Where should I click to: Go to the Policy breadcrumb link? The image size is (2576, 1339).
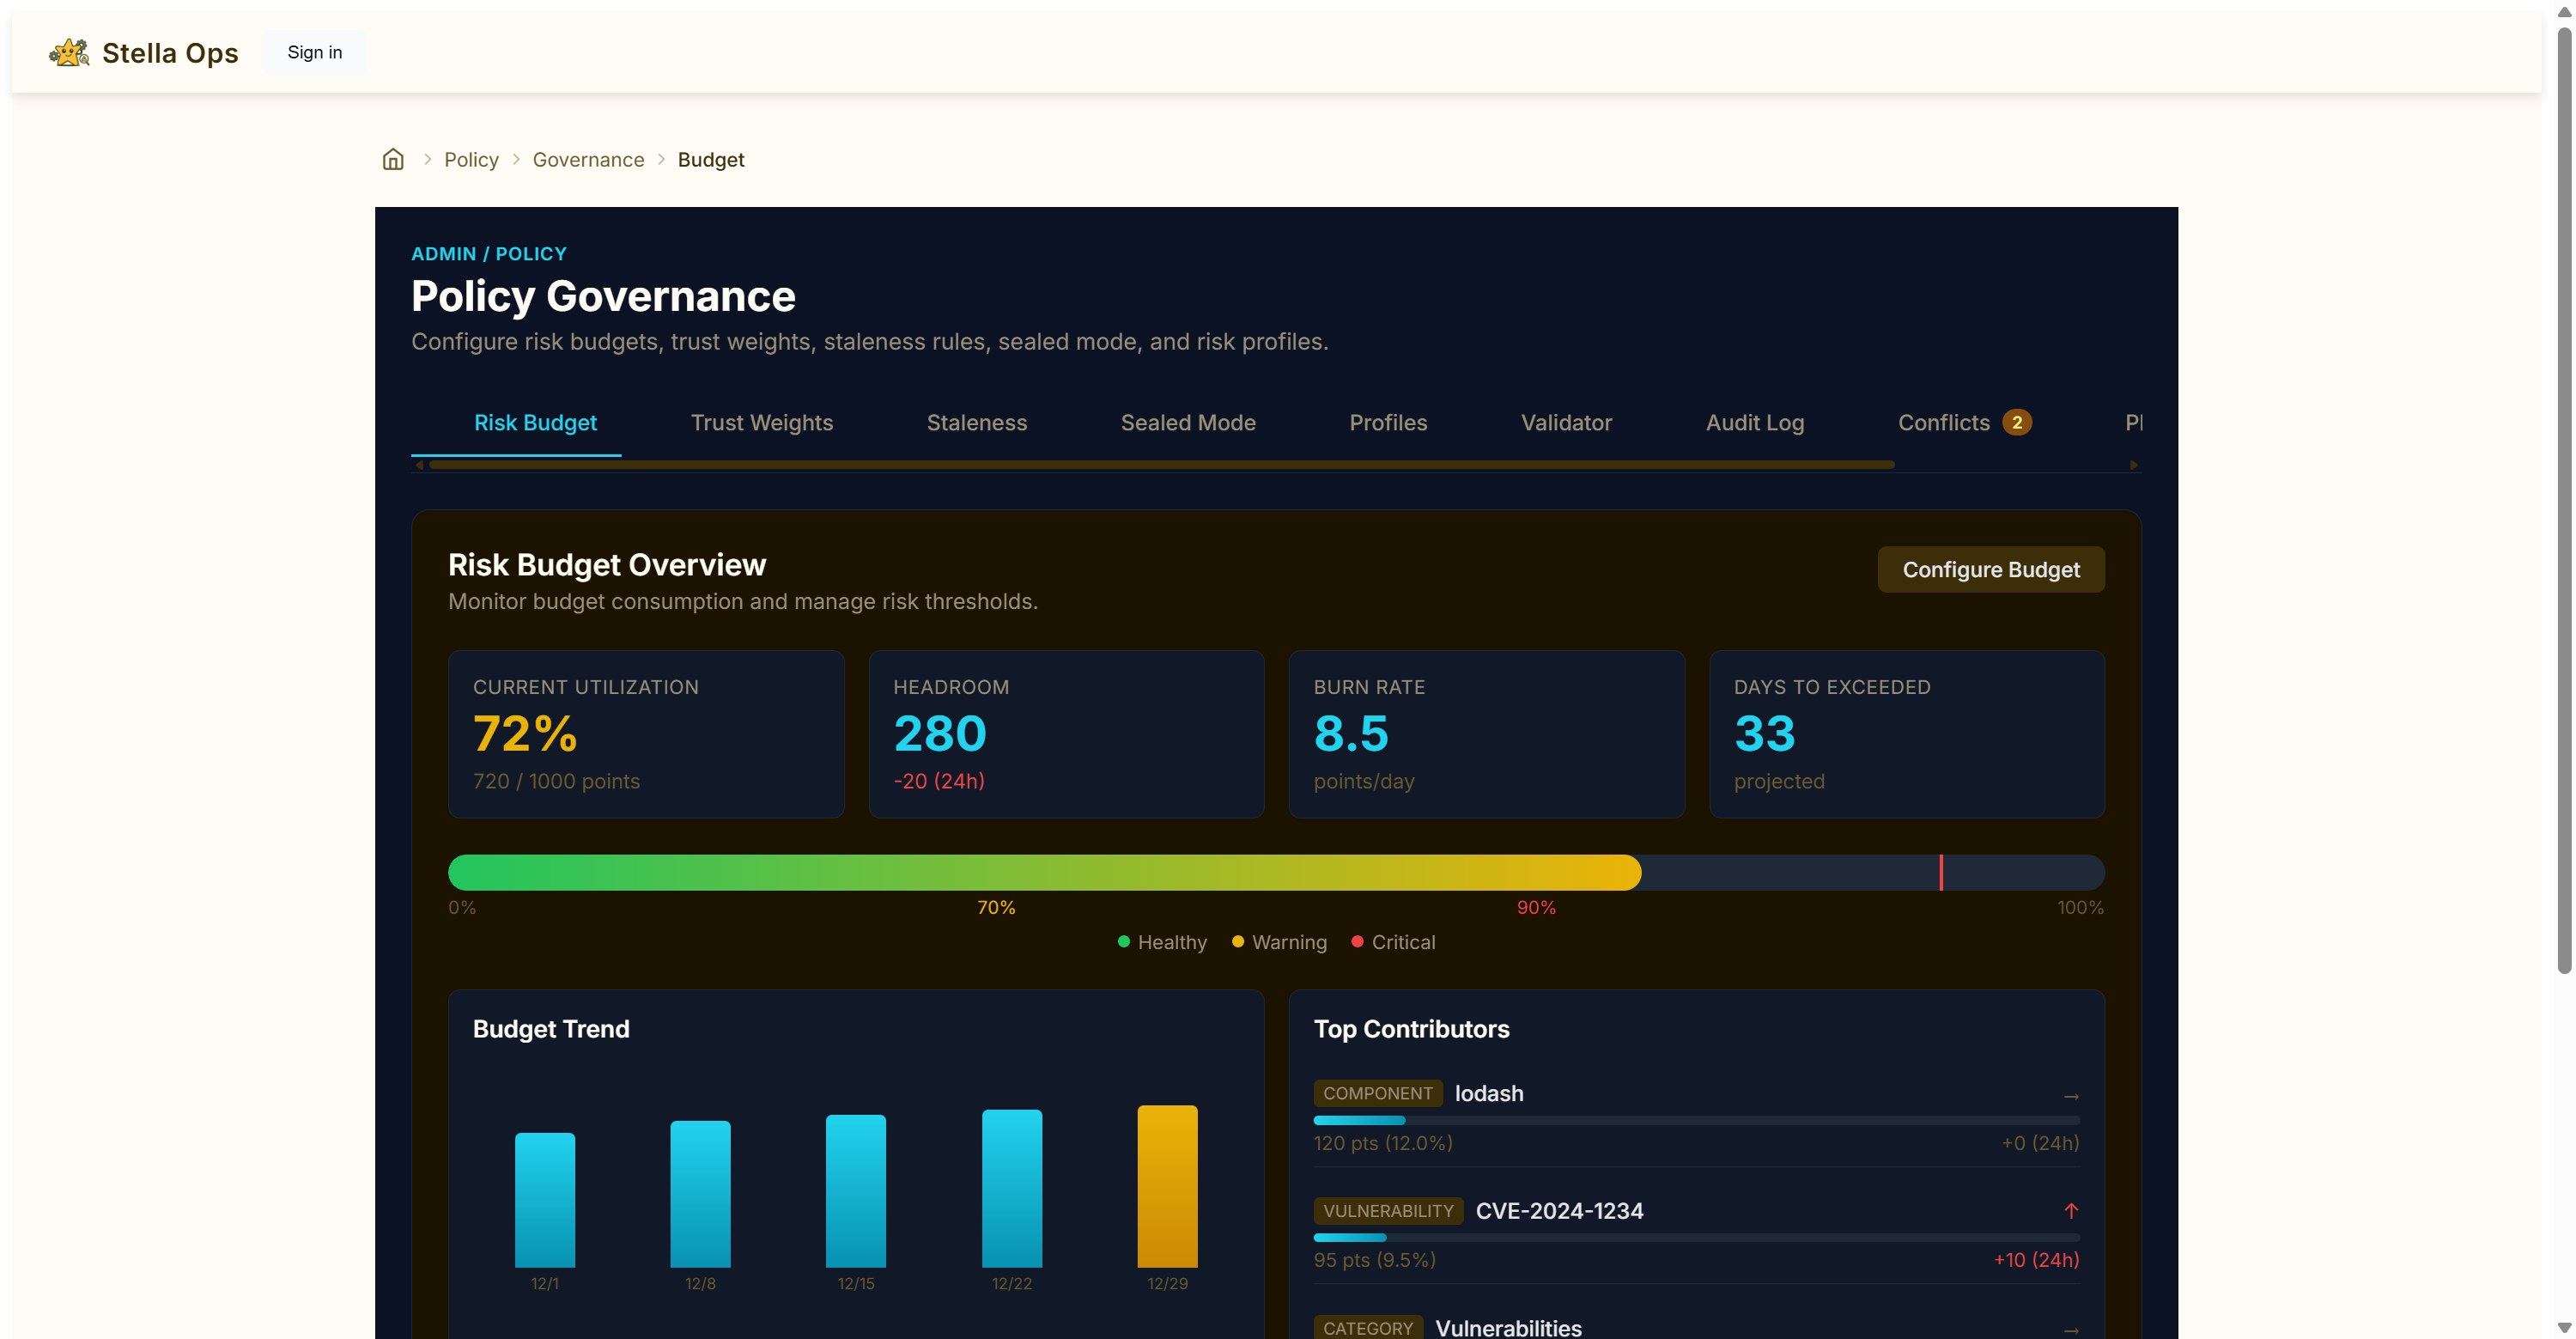(x=471, y=160)
